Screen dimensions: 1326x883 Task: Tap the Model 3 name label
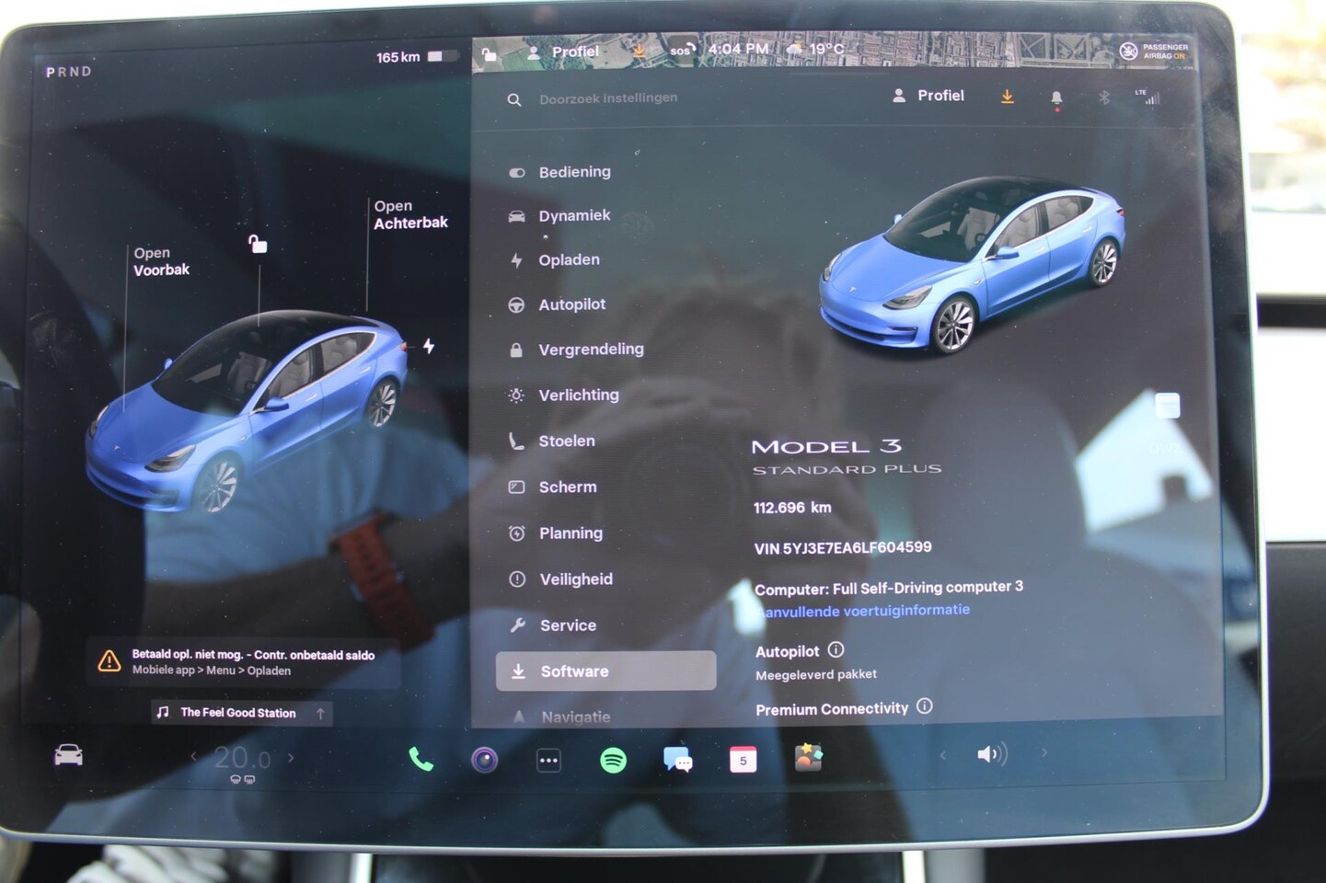pos(826,447)
